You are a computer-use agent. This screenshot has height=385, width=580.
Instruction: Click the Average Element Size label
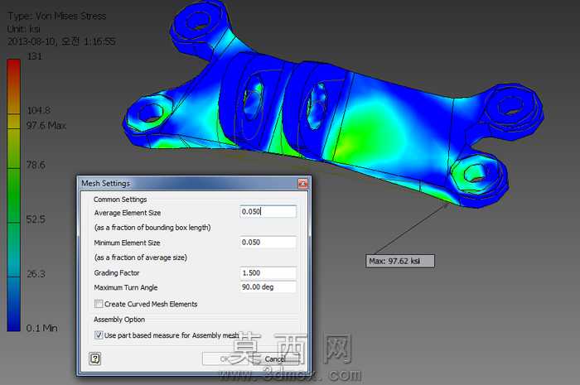[x=128, y=213]
